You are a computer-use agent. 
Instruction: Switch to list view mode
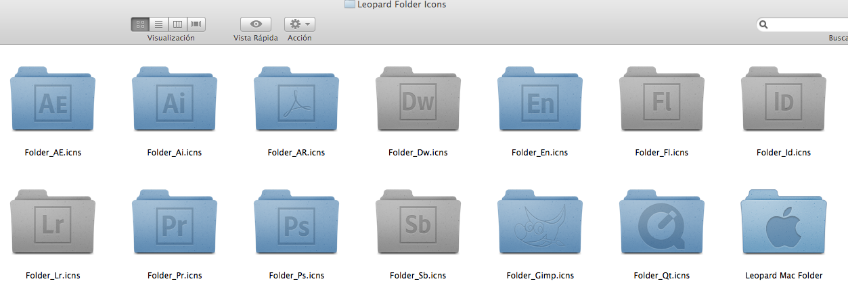click(159, 24)
